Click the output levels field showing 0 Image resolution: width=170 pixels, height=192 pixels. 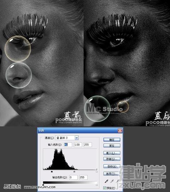tap(73, 177)
